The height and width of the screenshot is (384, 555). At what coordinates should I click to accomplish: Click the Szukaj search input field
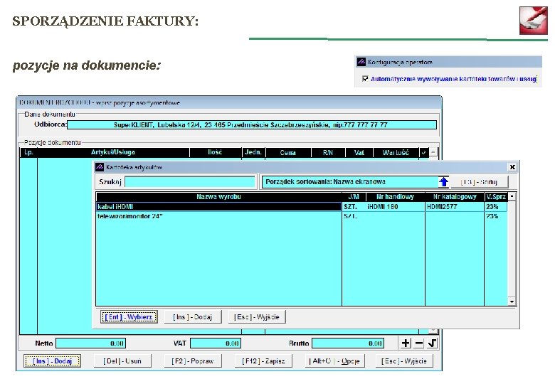click(190, 182)
